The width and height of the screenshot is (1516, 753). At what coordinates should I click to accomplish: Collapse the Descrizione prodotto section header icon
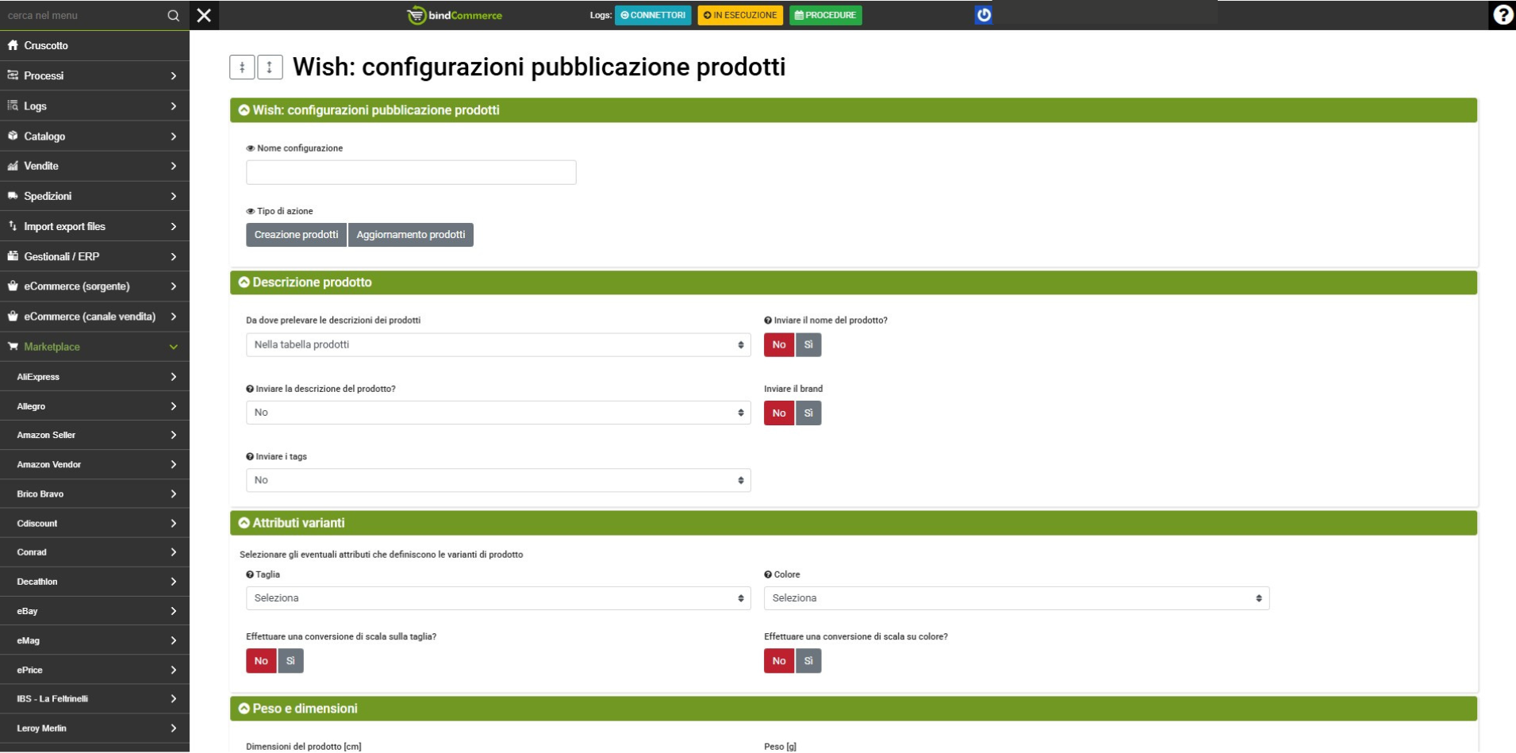244,282
